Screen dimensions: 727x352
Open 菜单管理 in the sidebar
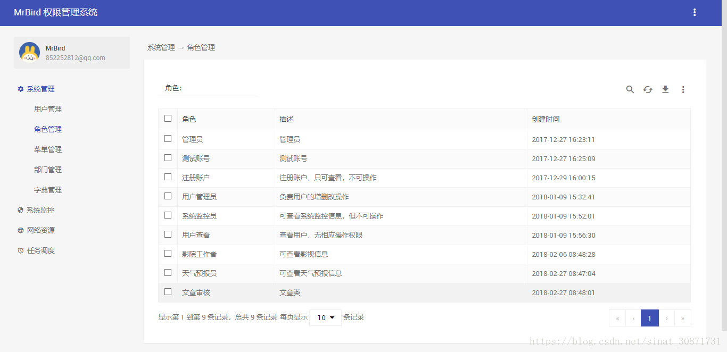48,149
